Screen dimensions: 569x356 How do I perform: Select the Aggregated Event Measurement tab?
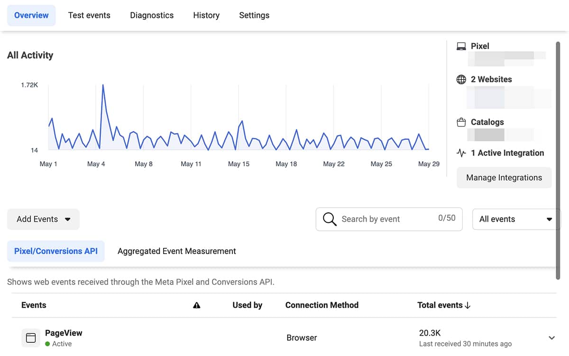tap(176, 251)
